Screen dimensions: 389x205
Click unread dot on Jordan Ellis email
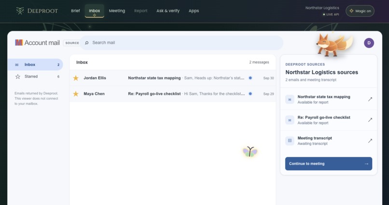click(250, 78)
